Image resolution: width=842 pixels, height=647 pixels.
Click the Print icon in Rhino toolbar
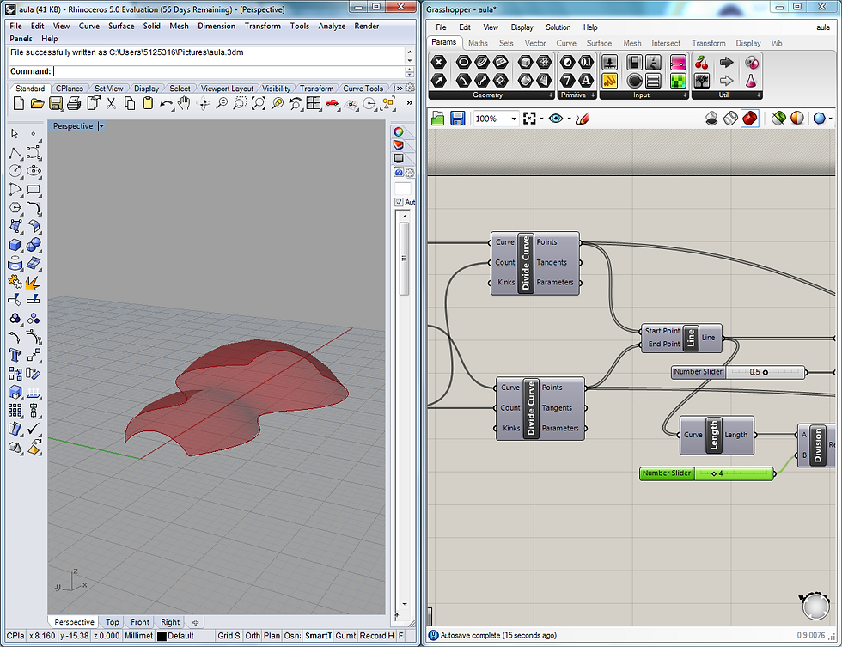[74, 104]
